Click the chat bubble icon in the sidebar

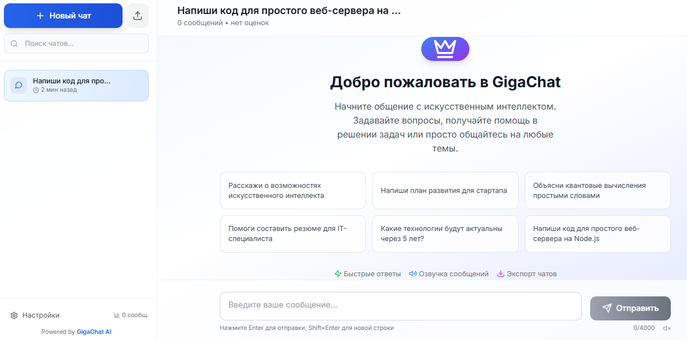18,85
